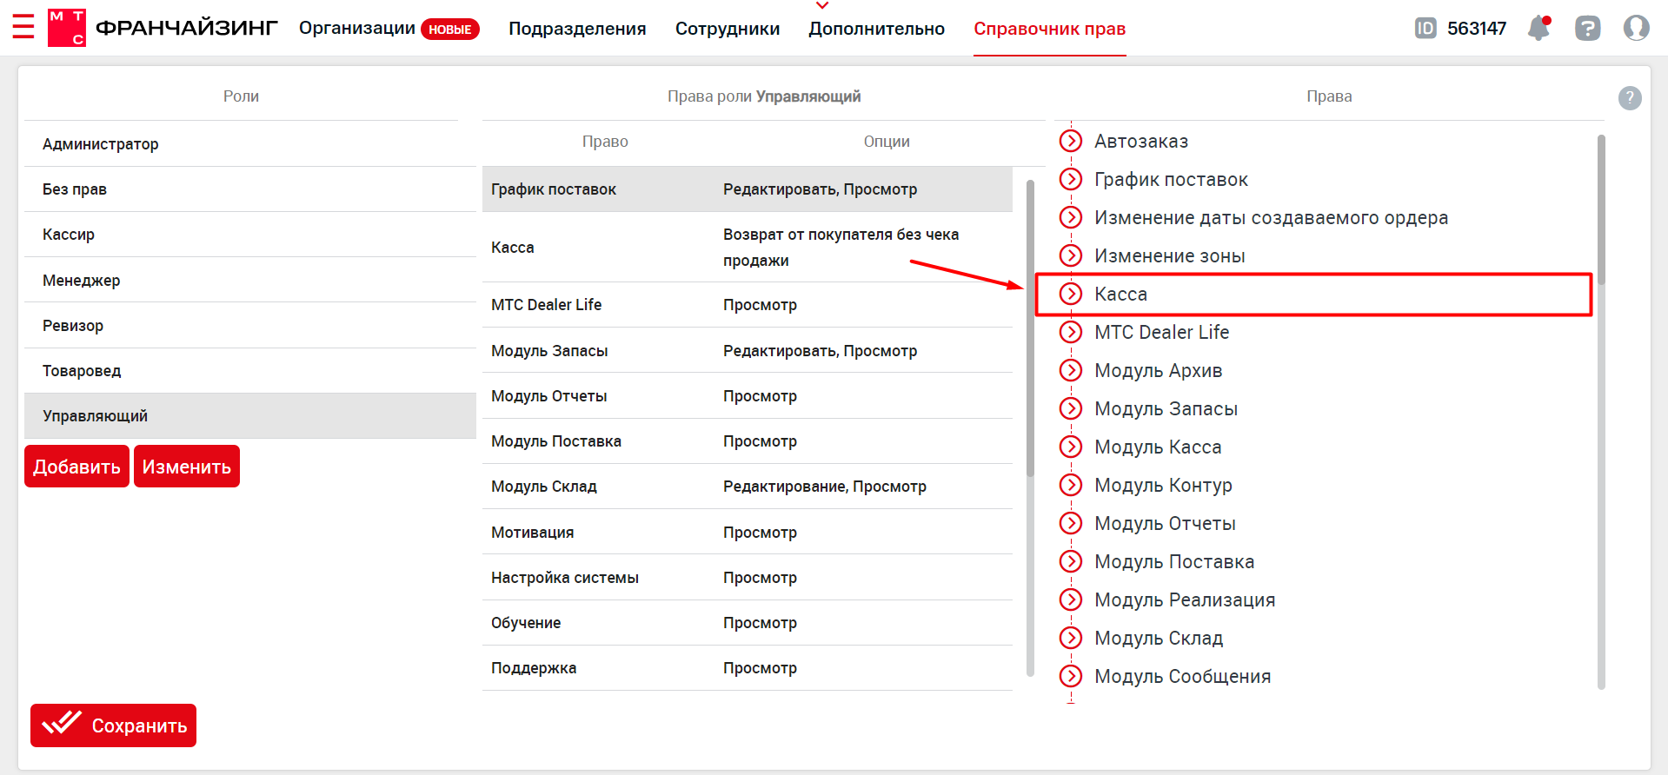Select the Поддержка row
This screenshot has width=1668, height=775.
[748, 668]
